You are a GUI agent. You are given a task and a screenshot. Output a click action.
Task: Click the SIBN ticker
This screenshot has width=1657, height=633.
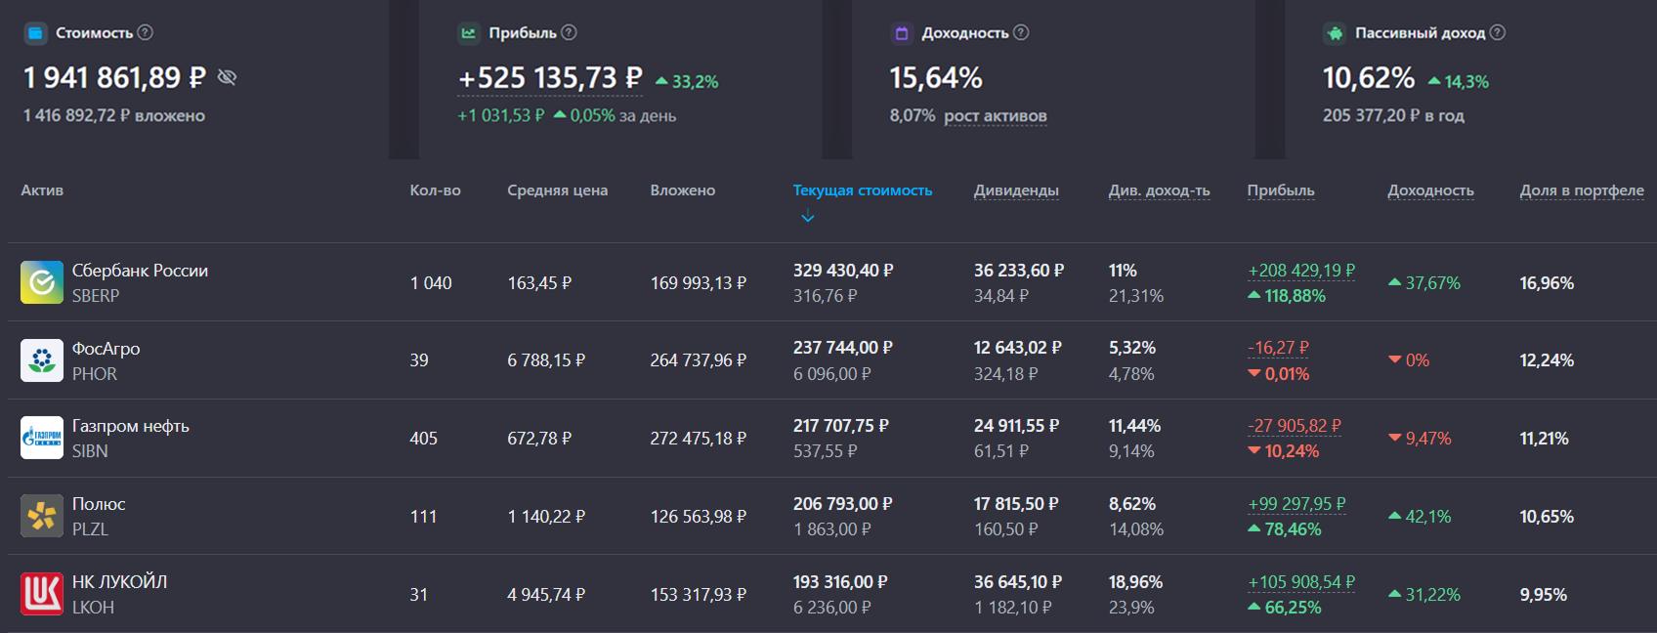90,451
